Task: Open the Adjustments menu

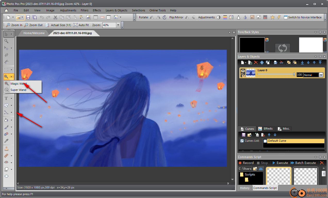Action: [x=68, y=10]
